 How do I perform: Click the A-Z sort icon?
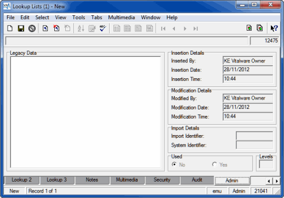tap(81, 28)
